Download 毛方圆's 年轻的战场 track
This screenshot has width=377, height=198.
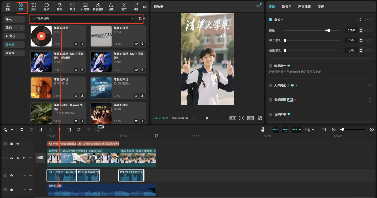(142, 44)
